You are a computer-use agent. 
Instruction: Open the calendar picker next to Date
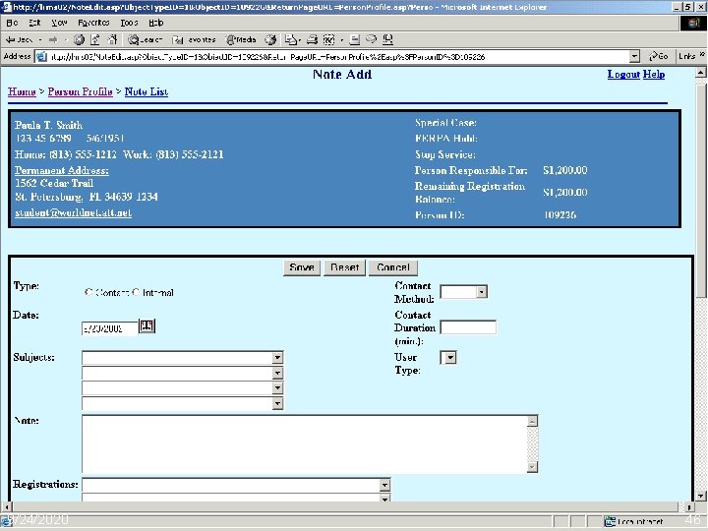click(x=147, y=325)
